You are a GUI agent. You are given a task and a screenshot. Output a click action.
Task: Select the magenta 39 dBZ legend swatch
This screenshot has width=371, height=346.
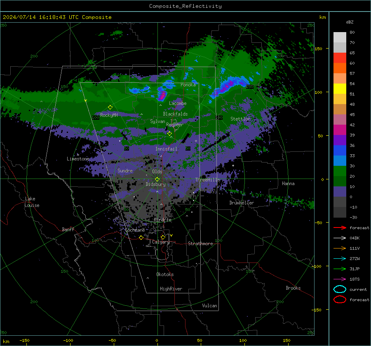click(x=340, y=130)
